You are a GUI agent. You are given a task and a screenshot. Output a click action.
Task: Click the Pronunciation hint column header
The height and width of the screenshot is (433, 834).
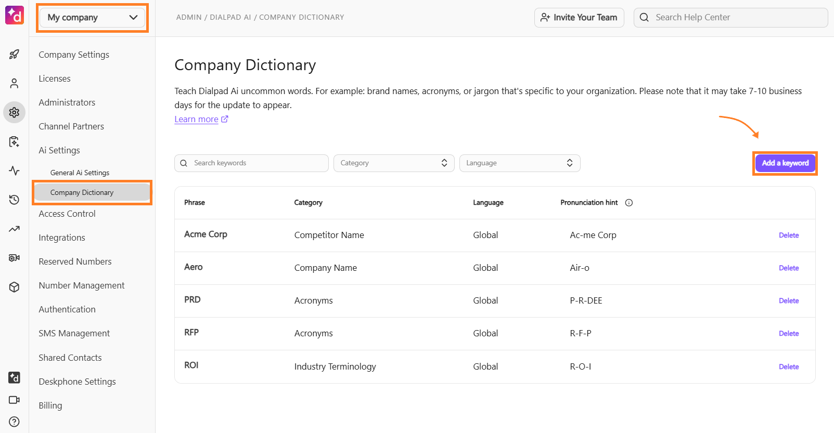(x=589, y=203)
